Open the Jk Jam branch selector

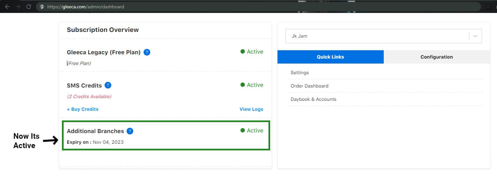coord(383,36)
